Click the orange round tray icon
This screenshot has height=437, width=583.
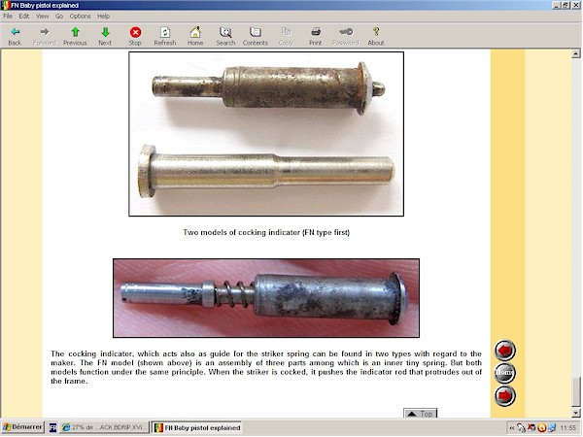click(x=542, y=428)
